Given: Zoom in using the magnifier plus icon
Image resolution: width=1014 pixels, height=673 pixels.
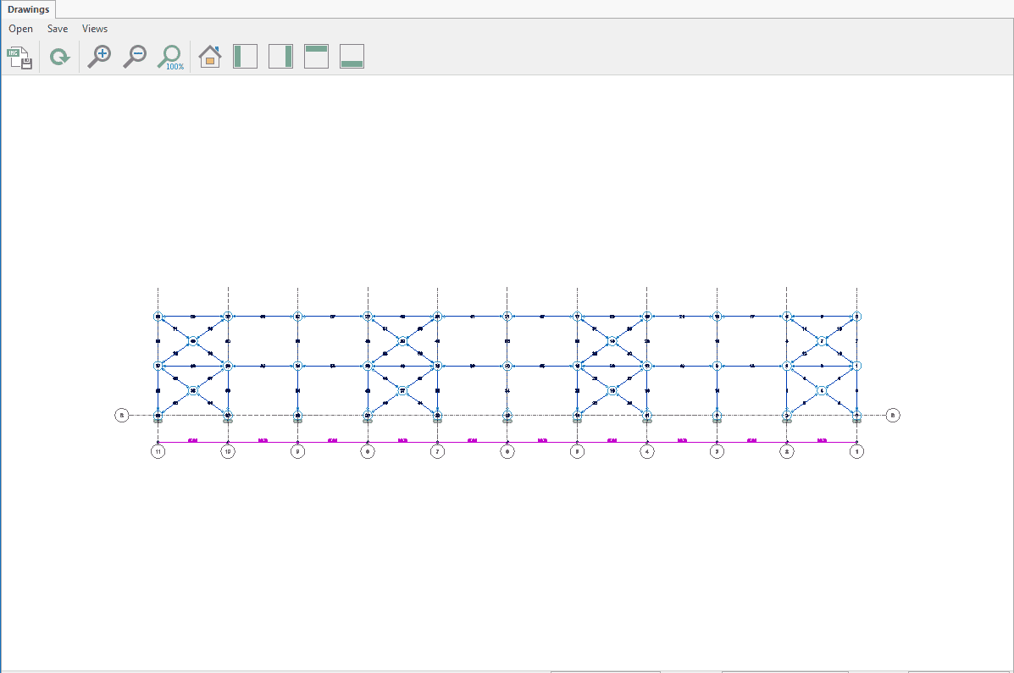Looking at the screenshot, I should 99,57.
